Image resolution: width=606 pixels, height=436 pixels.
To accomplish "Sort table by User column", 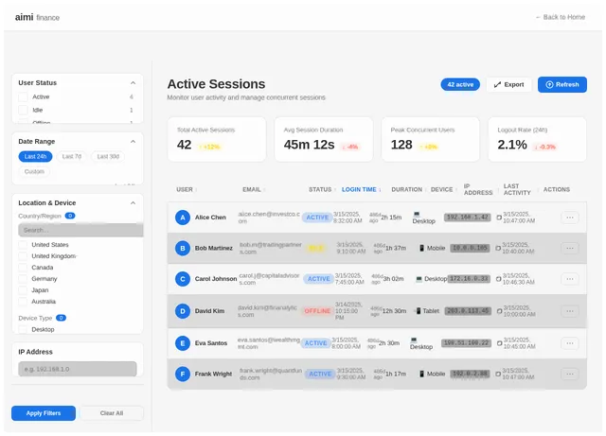I will tap(187, 189).
